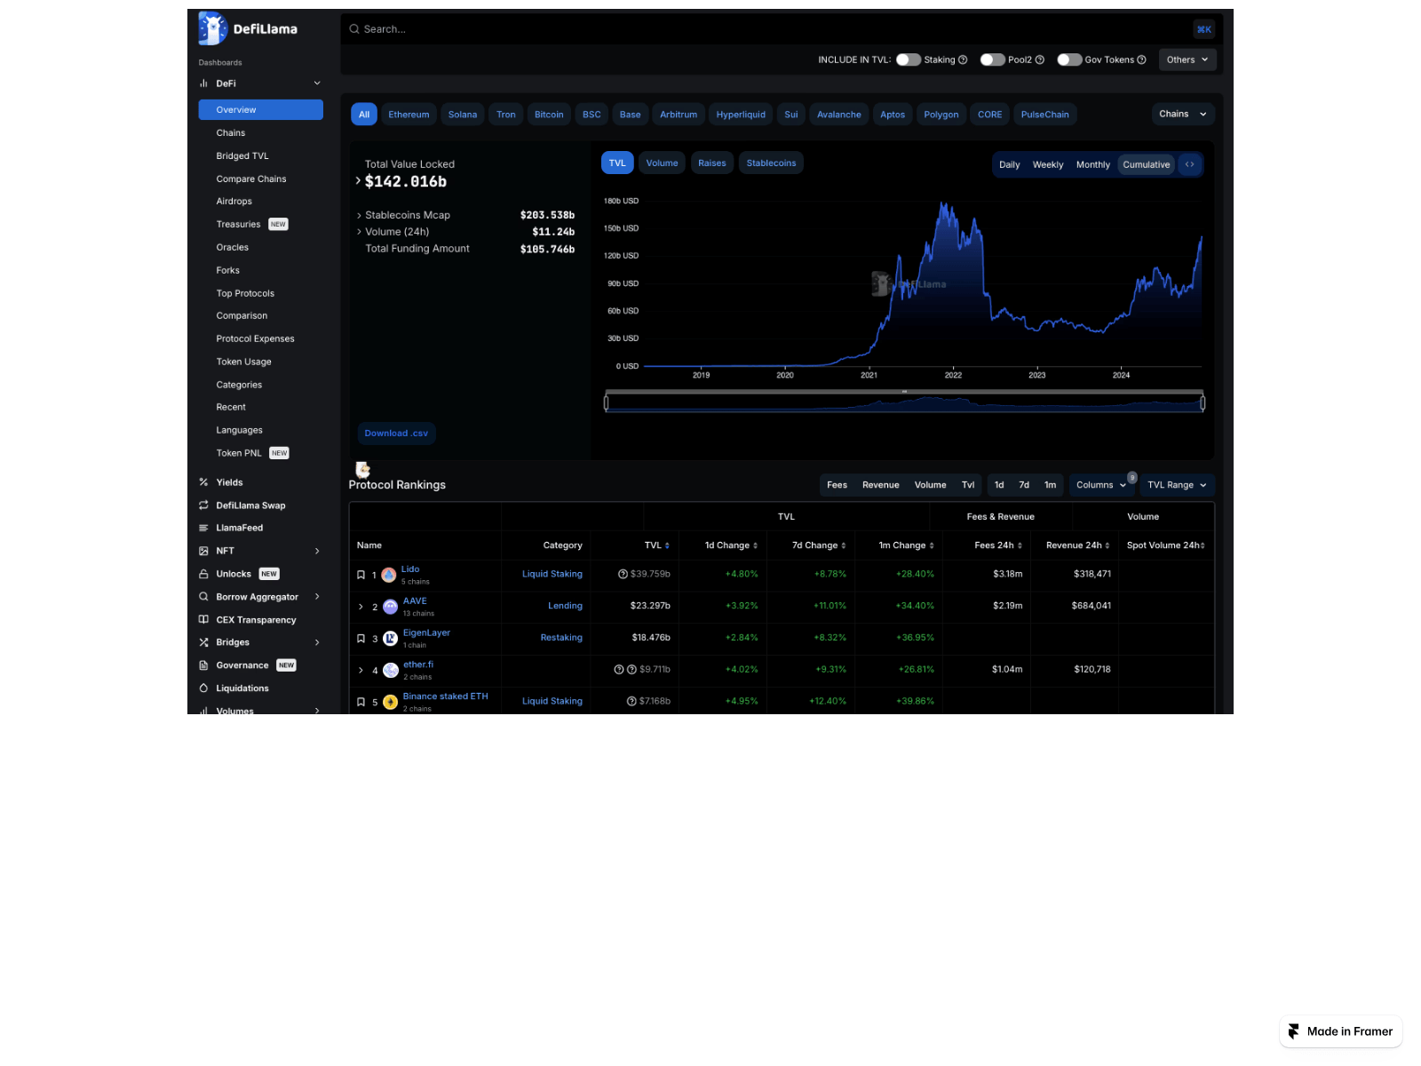The width and height of the screenshot is (1421, 1066).
Task: Open the TVL Range dropdown
Action: [x=1177, y=485]
